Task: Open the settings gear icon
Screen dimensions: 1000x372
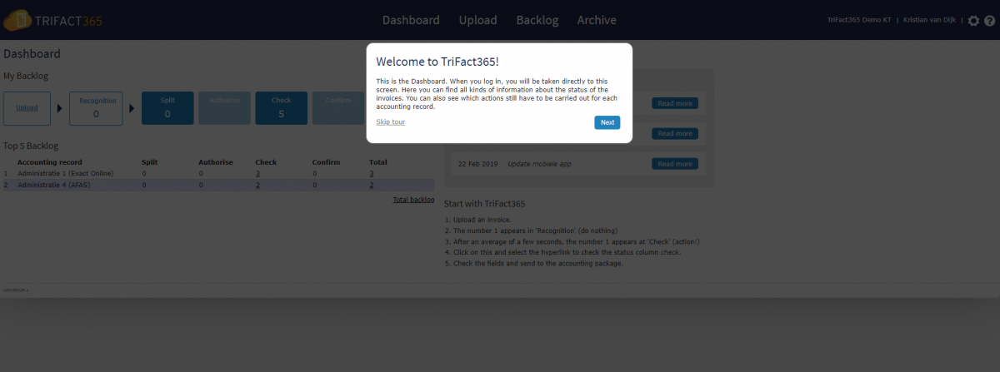Action: (x=973, y=21)
